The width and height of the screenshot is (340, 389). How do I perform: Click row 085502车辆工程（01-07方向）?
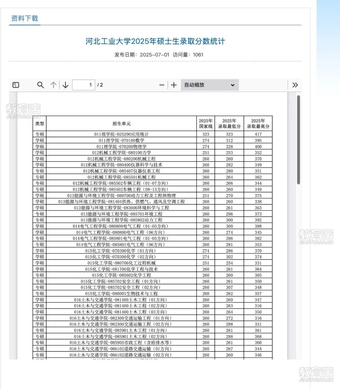152,183
